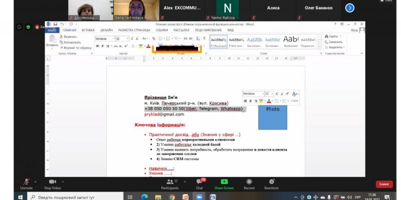
Task: Click Найти (Find) in the editing group
Action: click(x=333, y=36)
